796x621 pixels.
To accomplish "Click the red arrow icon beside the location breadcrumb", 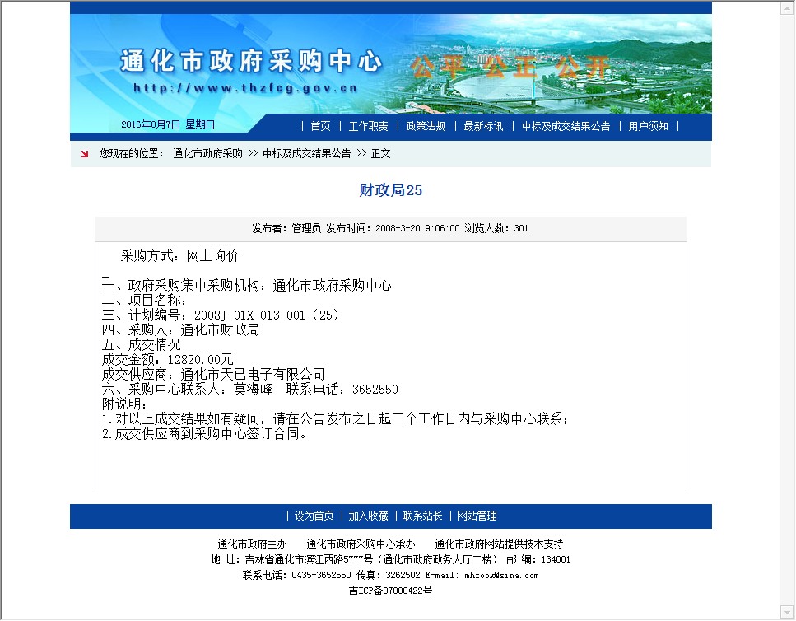I will [x=85, y=154].
